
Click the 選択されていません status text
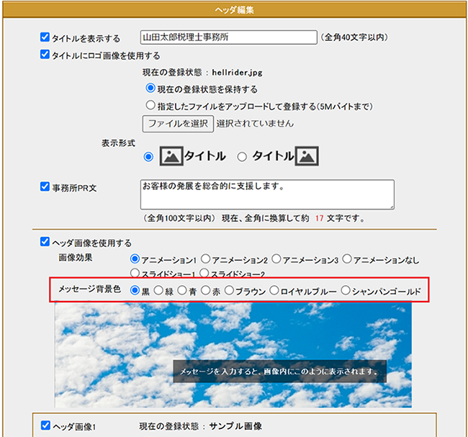pos(255,123)
